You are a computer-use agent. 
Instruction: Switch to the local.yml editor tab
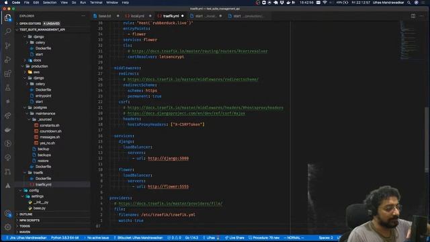[x=137, y=16]
